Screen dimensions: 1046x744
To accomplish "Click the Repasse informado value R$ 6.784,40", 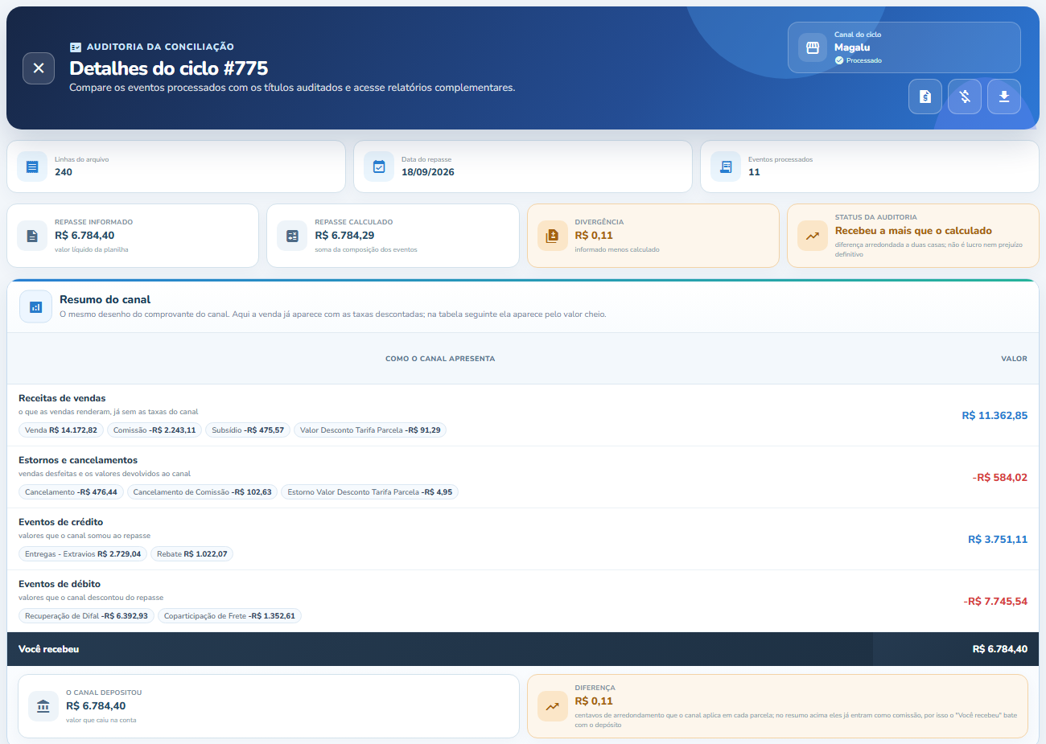I will click(84, 236).
